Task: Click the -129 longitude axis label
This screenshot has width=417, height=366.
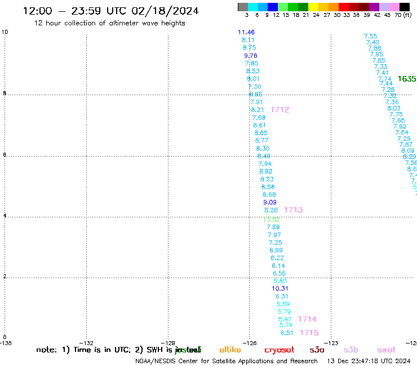Action: [168, 343]
